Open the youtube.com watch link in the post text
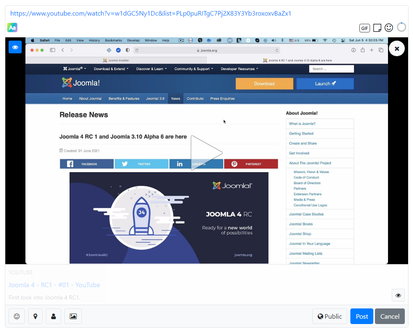 [151, 14]
